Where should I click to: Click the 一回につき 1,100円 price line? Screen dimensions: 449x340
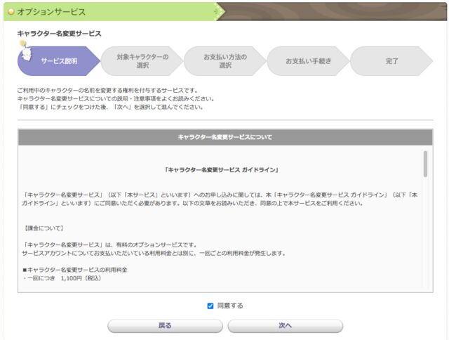point(63,279)
